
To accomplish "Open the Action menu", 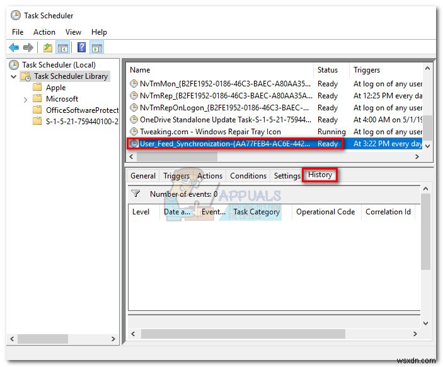I will (44, 32).
